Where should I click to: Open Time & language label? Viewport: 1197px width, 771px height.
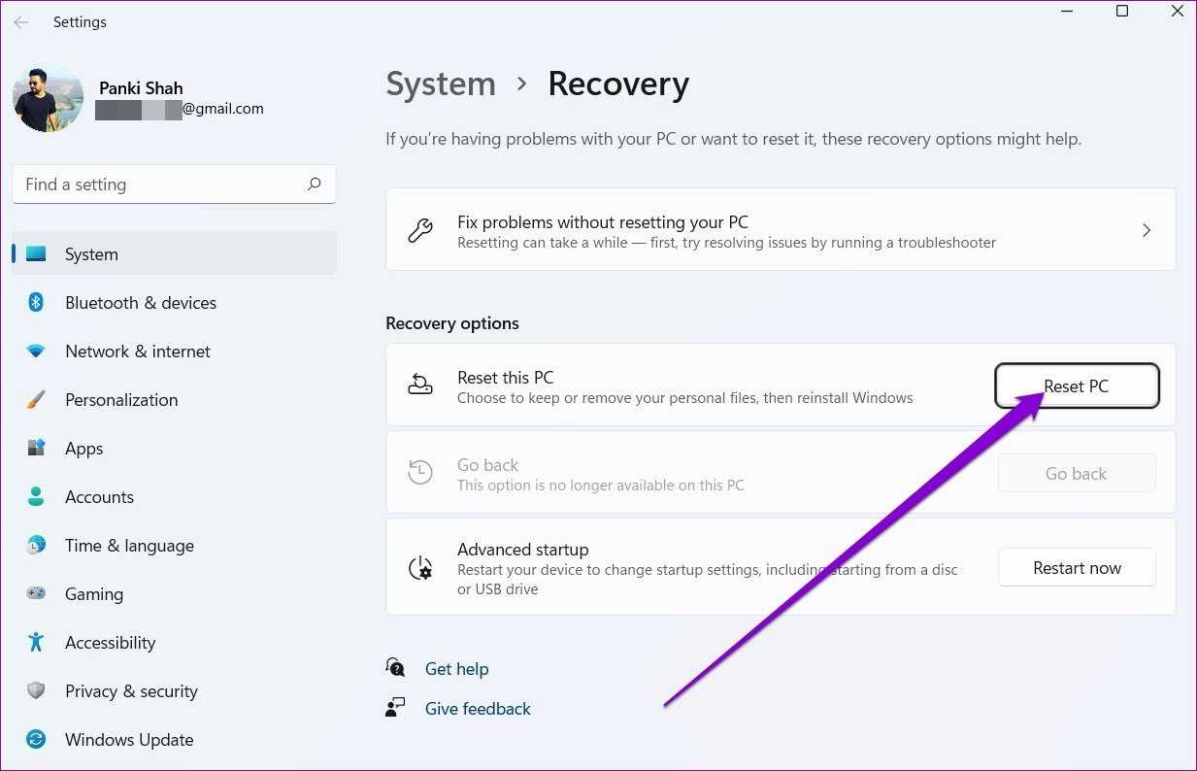point(129,546)
